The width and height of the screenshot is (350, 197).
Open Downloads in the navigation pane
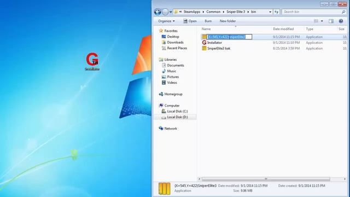point(175,43)
